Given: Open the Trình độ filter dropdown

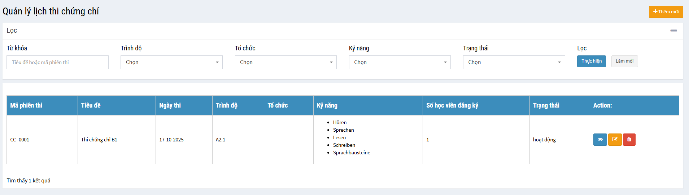Looking at the screenshot, I should point(171,62).
